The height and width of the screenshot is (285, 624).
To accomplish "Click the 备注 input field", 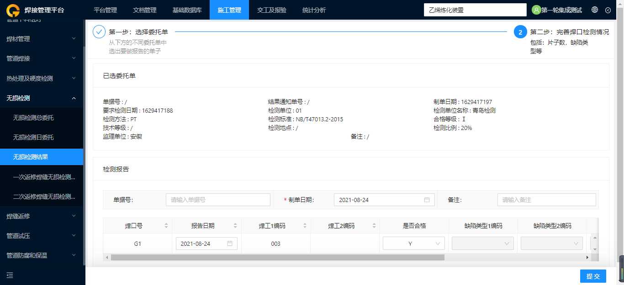I will (547, 200).
